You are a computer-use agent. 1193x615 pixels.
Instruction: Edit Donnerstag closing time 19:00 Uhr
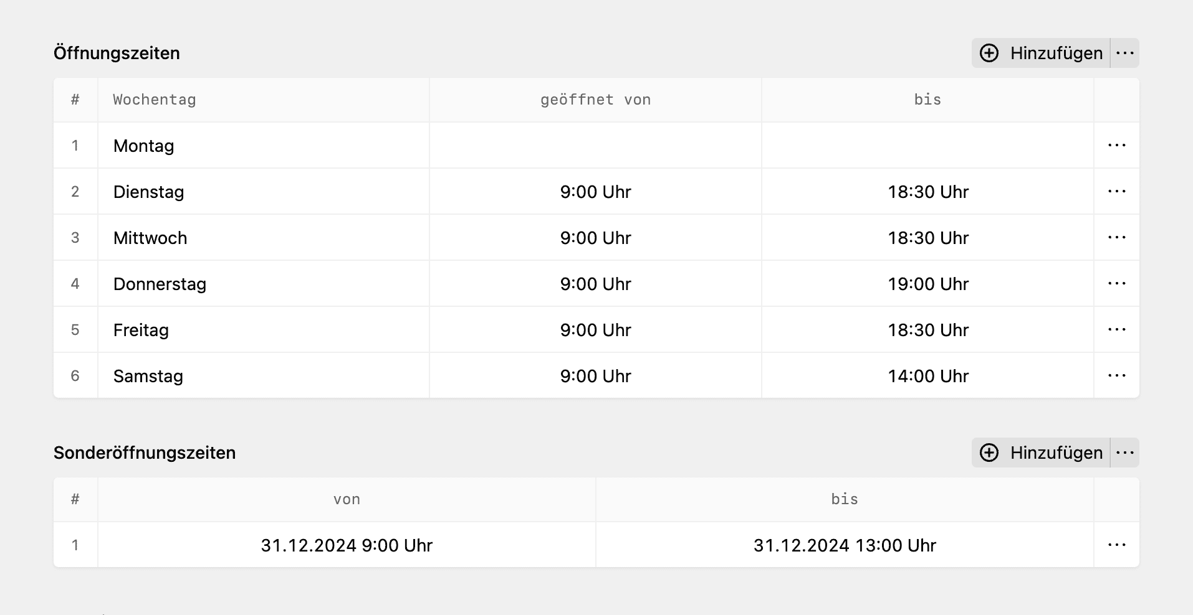coord(928,284)
